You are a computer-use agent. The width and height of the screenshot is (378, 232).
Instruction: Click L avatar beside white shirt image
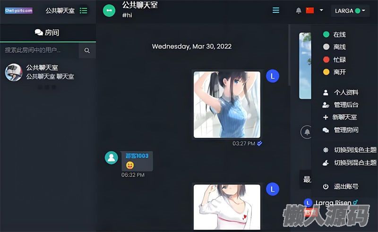pyautogui.click(x=273, y=189)
